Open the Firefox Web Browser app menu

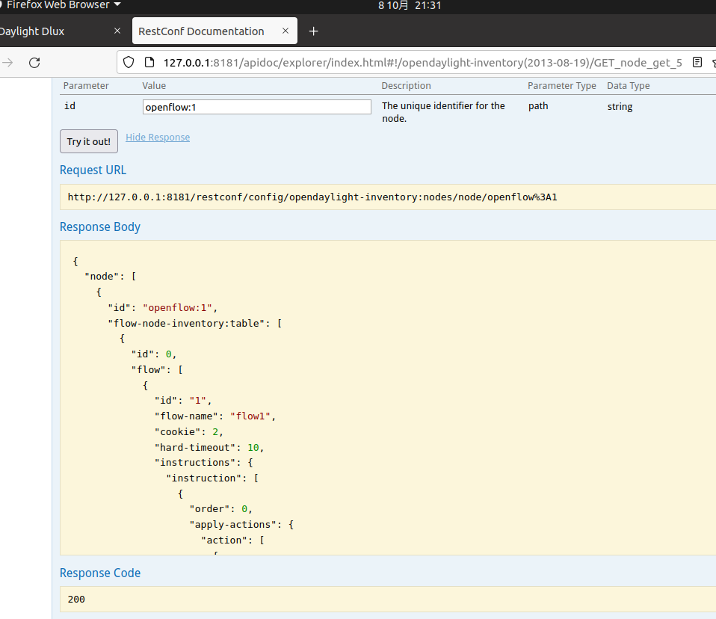pos(61,5)
